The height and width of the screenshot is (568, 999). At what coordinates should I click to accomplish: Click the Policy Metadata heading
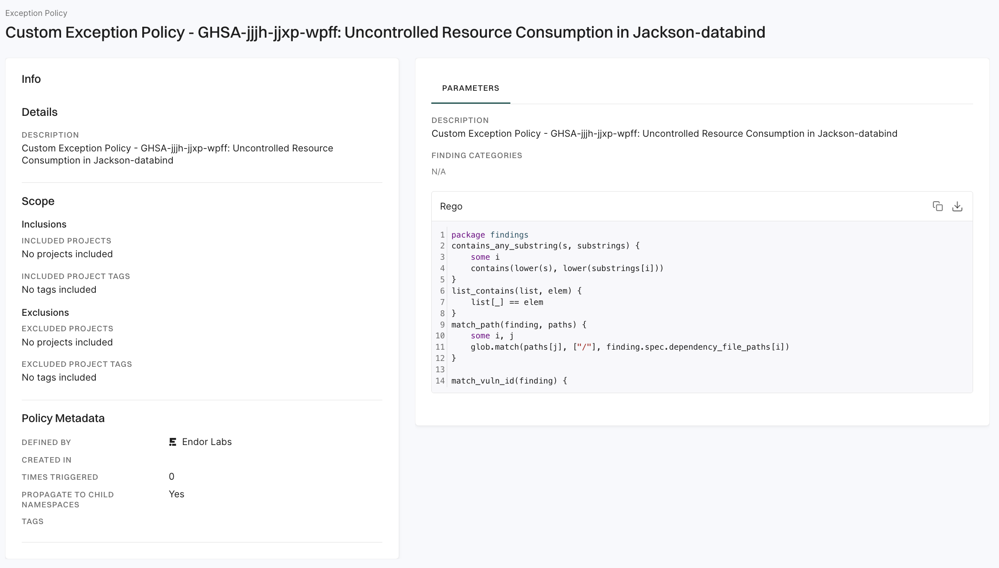pos(63,418)
